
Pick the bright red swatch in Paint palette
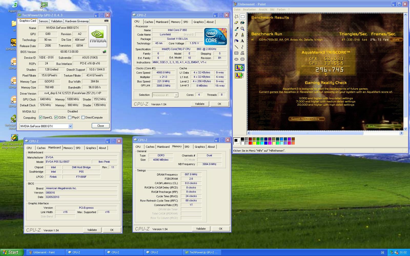pyautogui.click(x=250, y=143)
